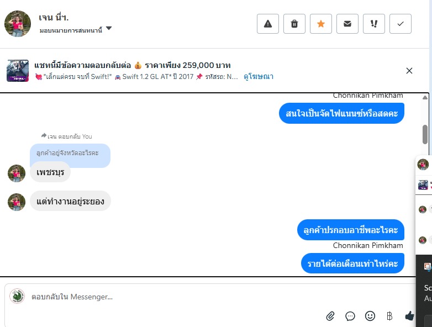
Task: Flag conversation as priority with exclamation icon
Action: coord(374,24)
